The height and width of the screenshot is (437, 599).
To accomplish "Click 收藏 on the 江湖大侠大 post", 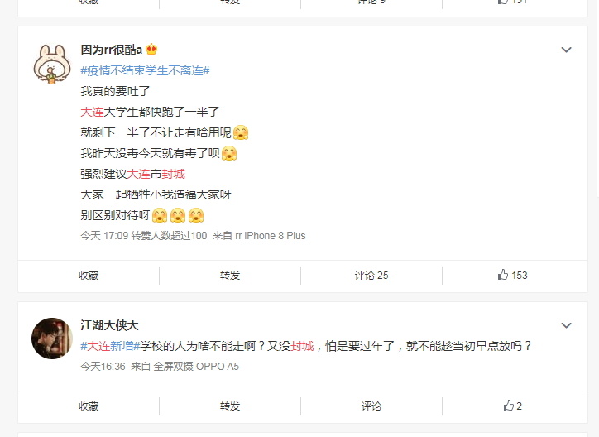I will (89, 406).
